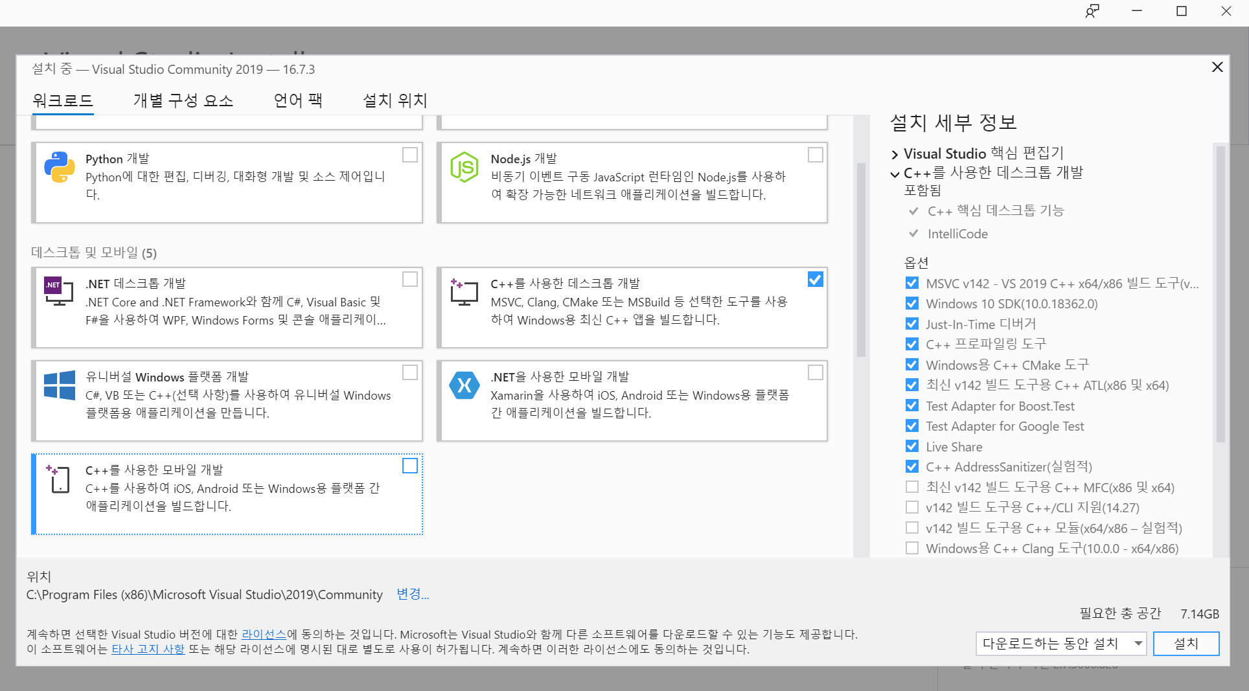Screen dimensions: 1249x691
Task: Click the Xamarin mobile development icon
Action: pos(464,385)
